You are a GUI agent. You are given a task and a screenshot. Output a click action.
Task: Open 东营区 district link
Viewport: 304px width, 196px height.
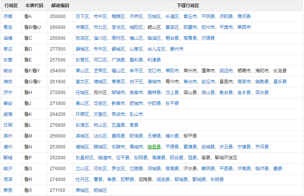(x=82, y=60)
